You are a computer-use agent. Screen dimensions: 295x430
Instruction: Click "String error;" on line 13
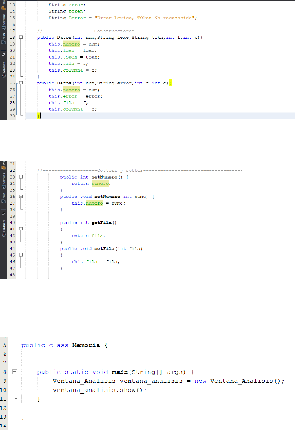(67, 5)
